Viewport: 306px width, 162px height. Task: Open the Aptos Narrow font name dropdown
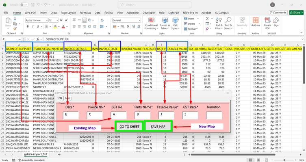click(47, 20)
